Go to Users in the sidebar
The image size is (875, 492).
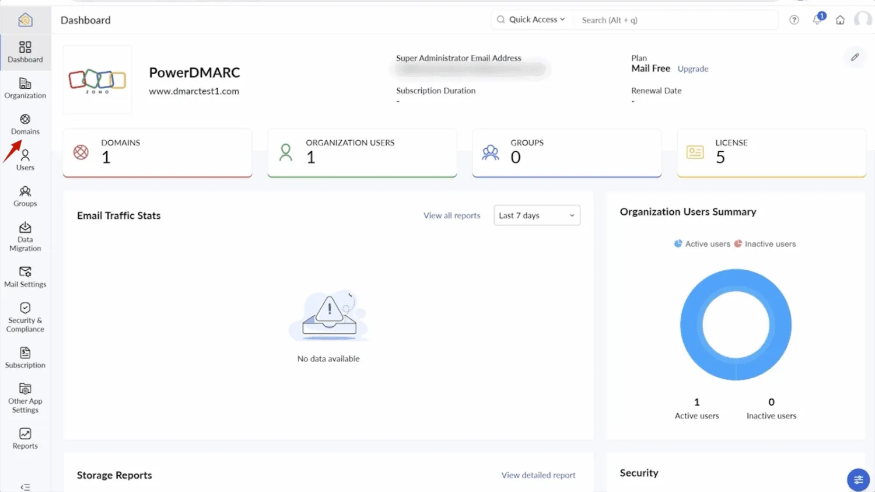coord(25,160)
